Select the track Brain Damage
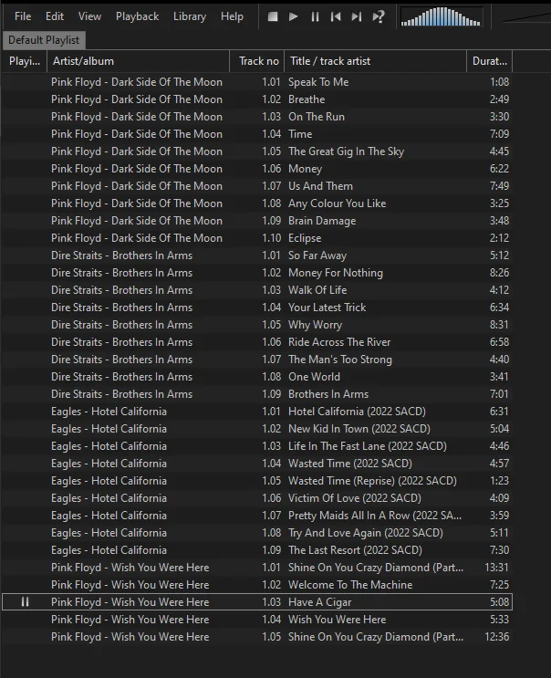 pyautogui.click(x=257, y=221)
